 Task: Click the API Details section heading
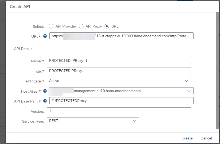tap(23, 49)
